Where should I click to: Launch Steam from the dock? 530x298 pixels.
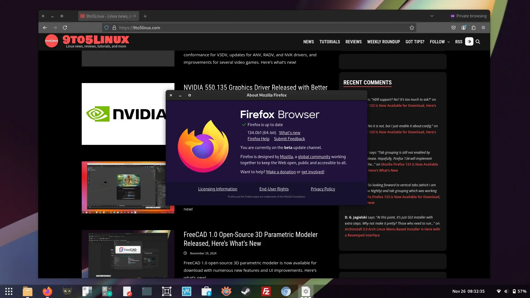tap(246, 291)
